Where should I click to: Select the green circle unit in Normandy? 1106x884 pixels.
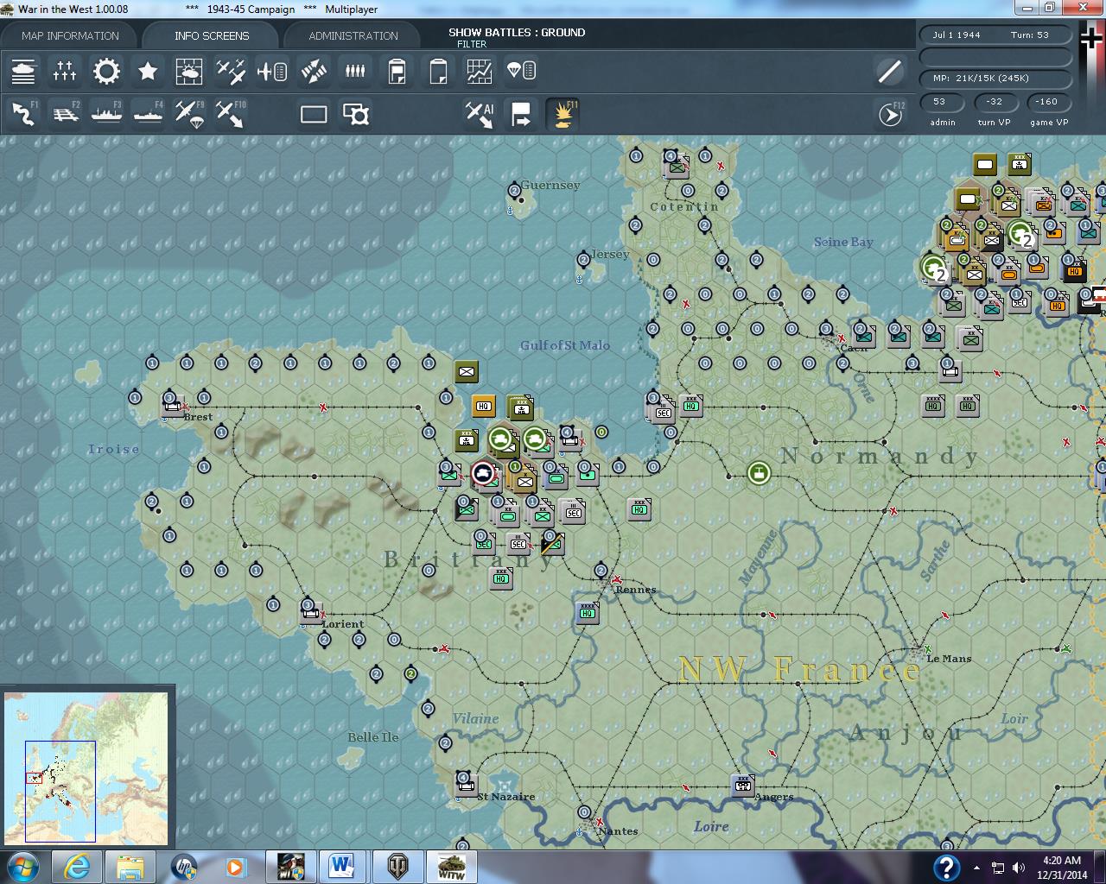pos(759,473)
